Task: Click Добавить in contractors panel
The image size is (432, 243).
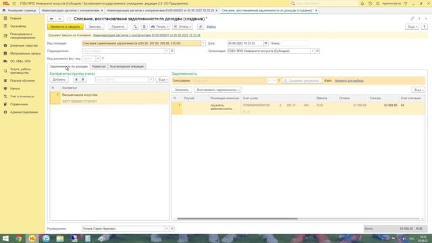Action: pyautogui.click(x=59, y=80)
